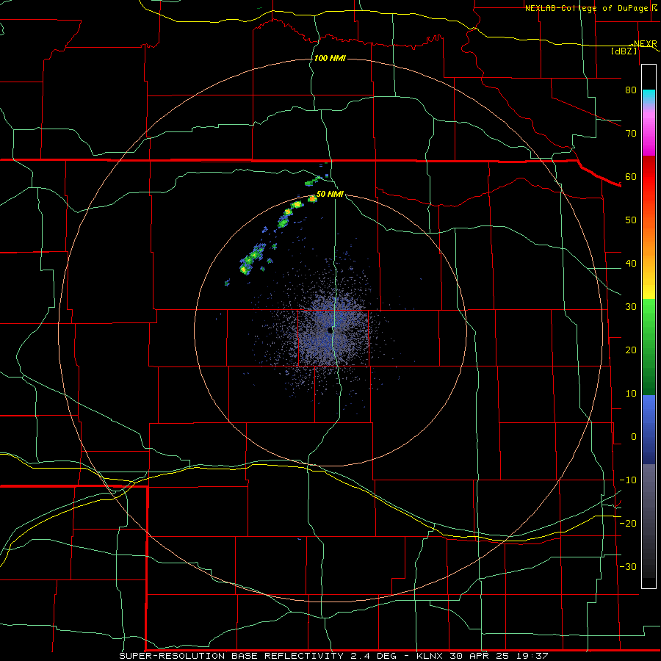Select the 20 value on the dBZ scale
The height and width of the screenshot is (661, 661).
631,350
